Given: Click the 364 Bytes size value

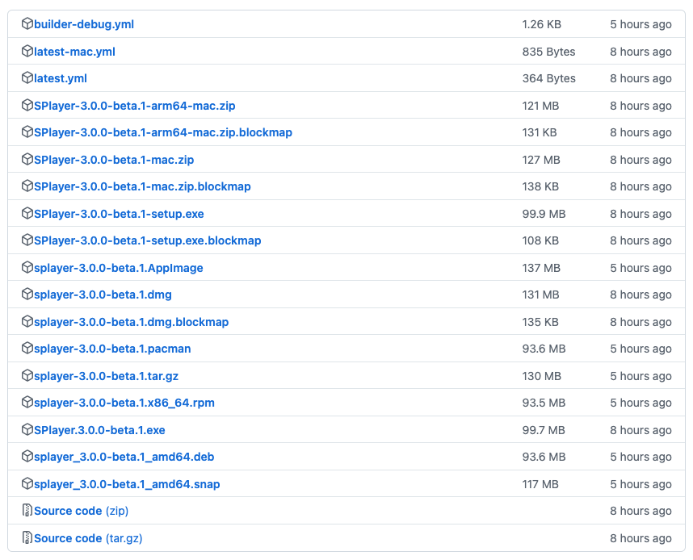Looking at the screenshot, I should pyautogui.click(x=549, y=78).
